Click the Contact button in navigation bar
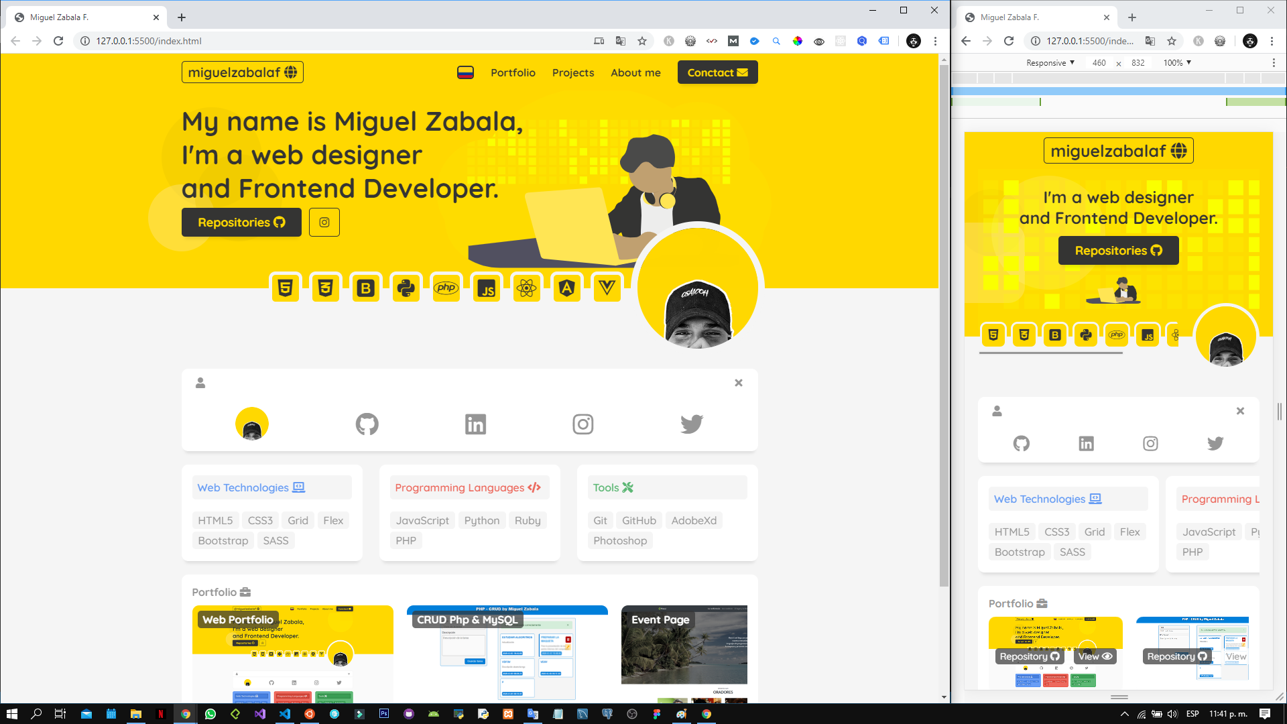This screenshot has width=1287, height=724. pyautogui.click(x=718, y=72)
